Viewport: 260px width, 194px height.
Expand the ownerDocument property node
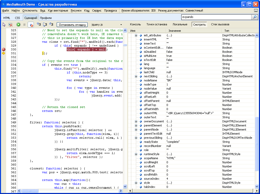[x=136, y=121]
